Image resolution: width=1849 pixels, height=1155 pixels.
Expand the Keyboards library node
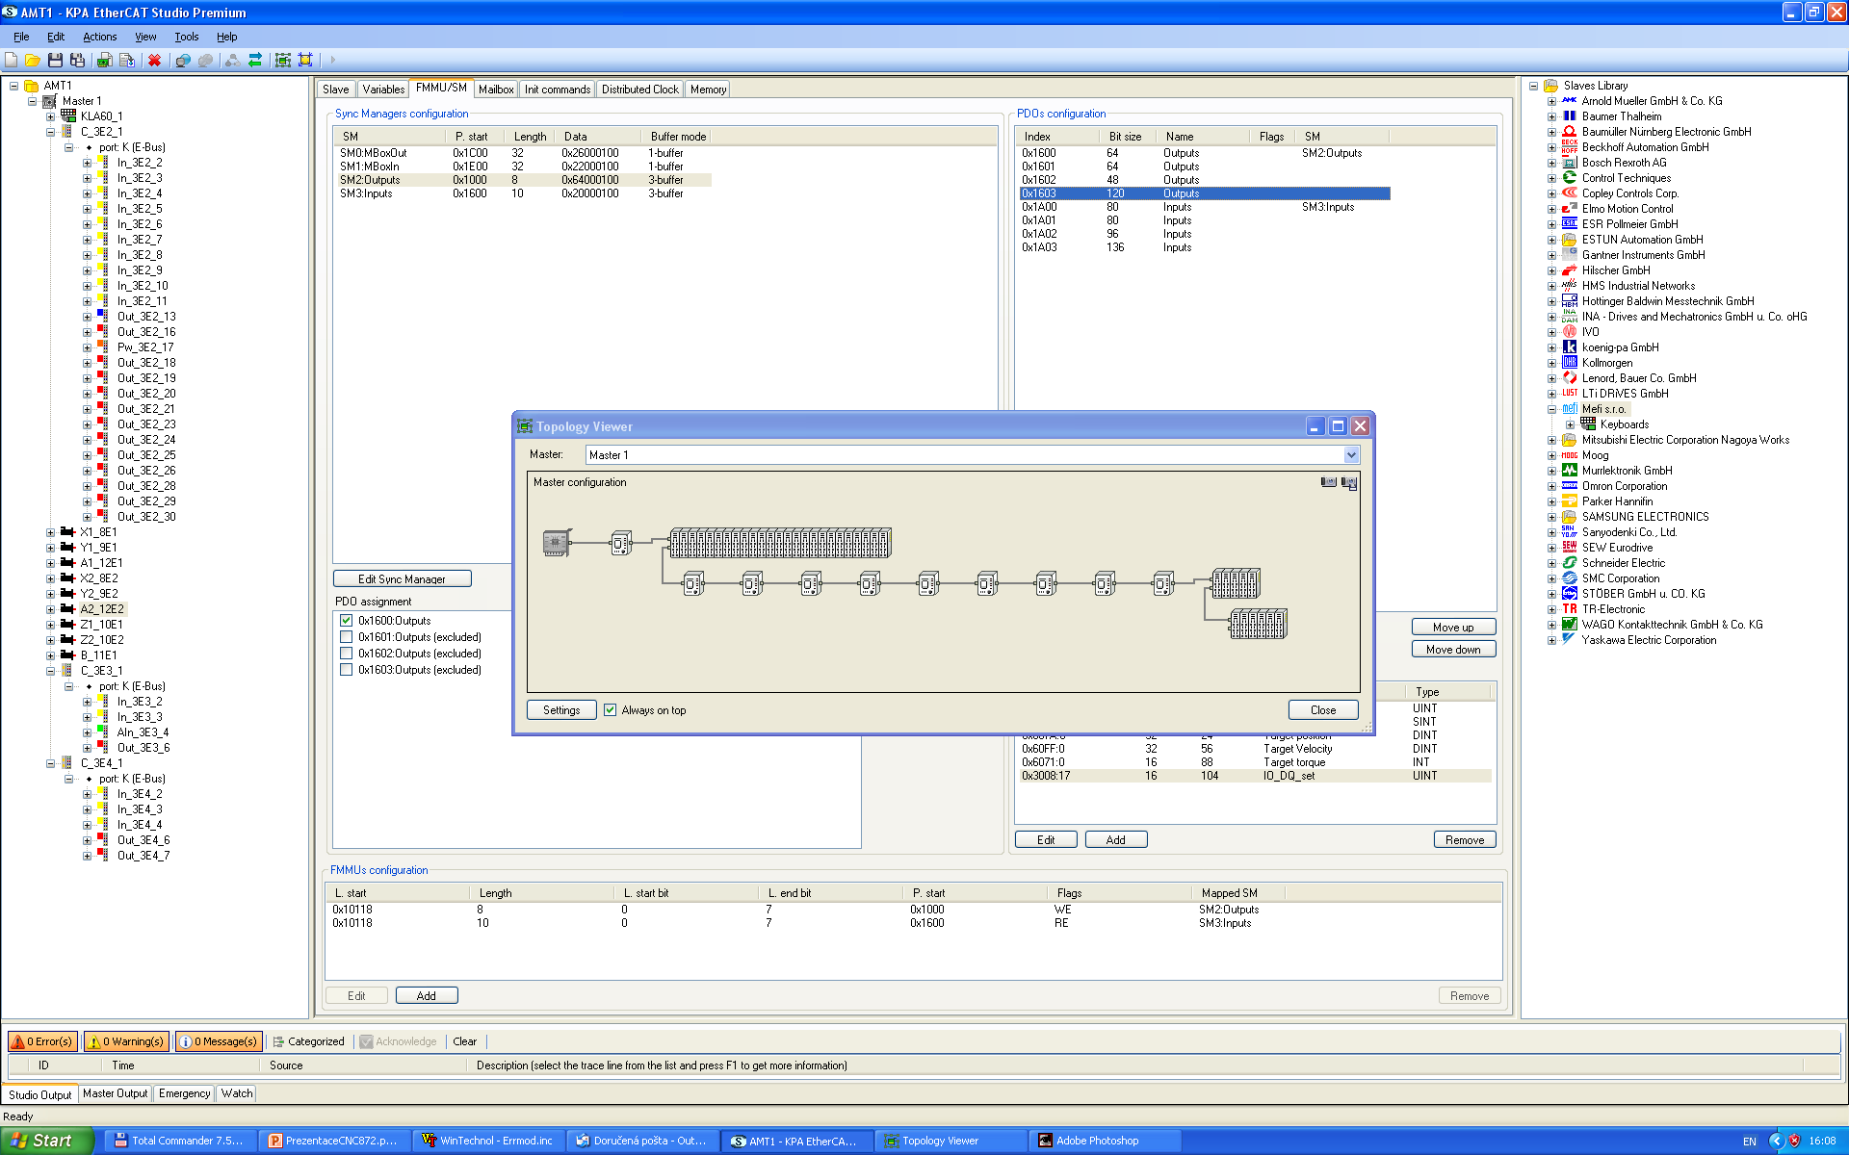pos(1570,424)
